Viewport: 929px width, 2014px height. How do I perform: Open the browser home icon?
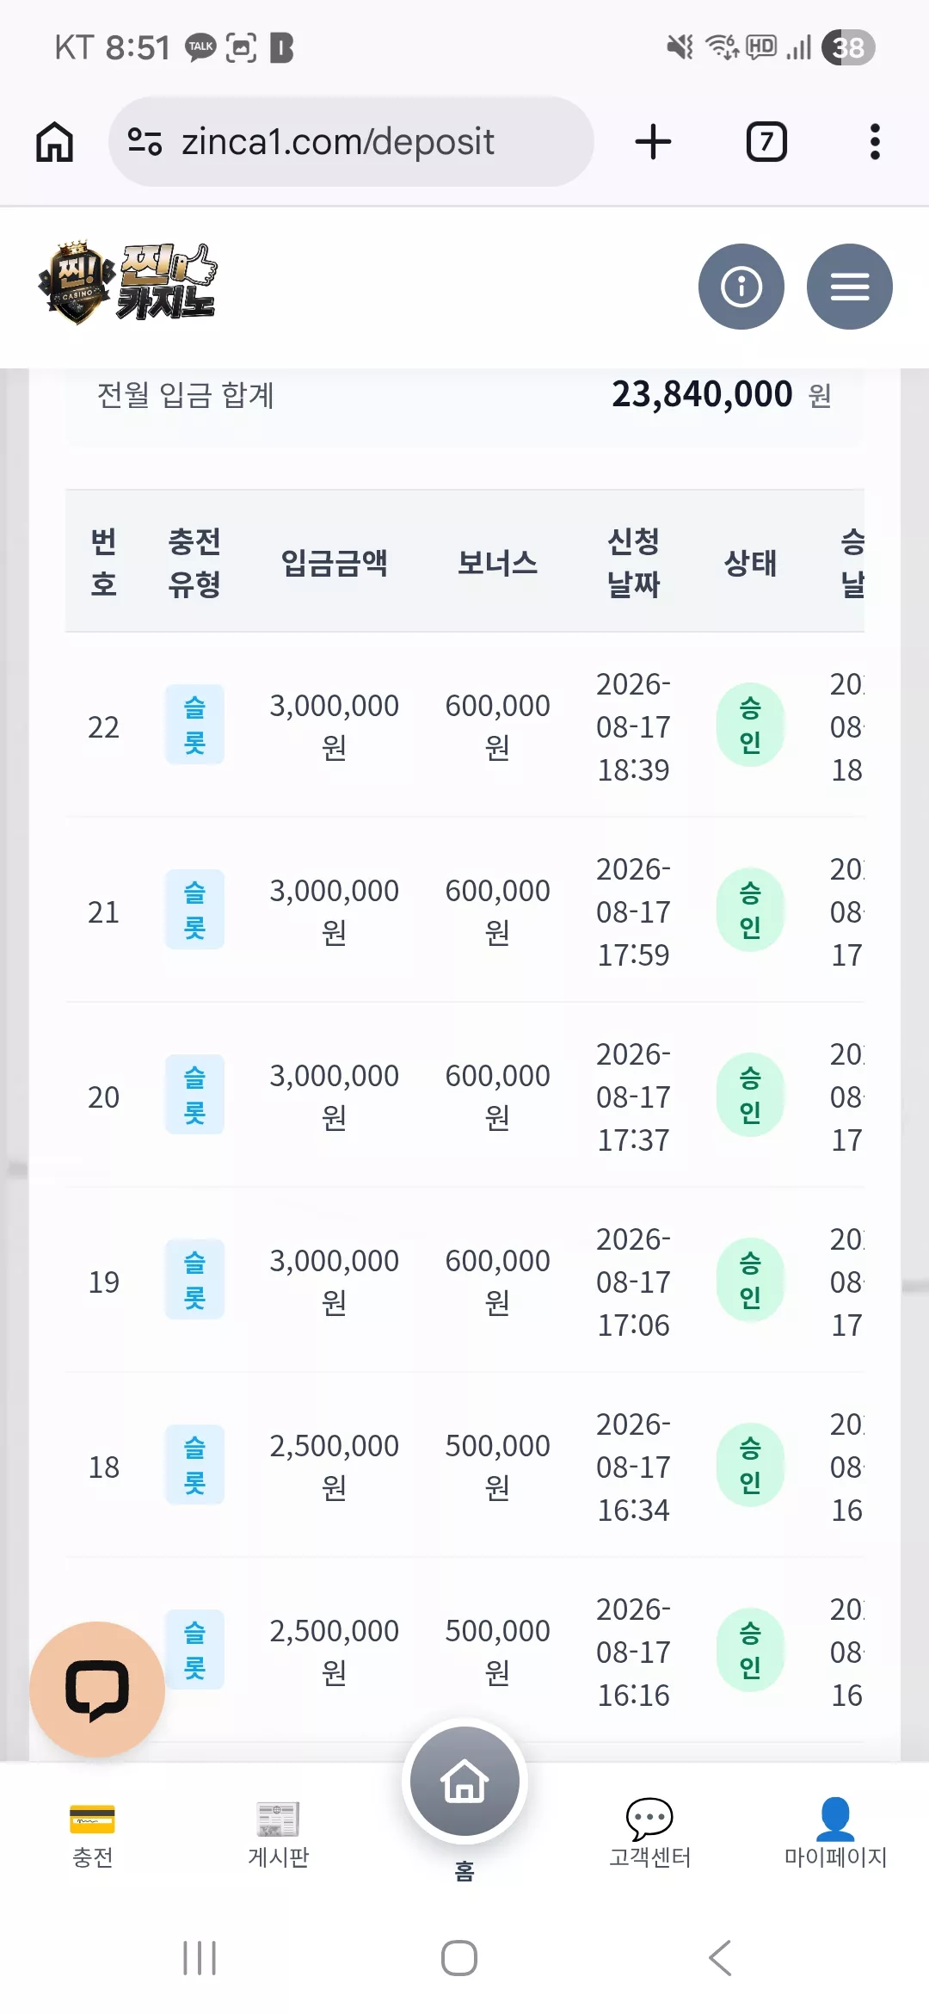54,141
